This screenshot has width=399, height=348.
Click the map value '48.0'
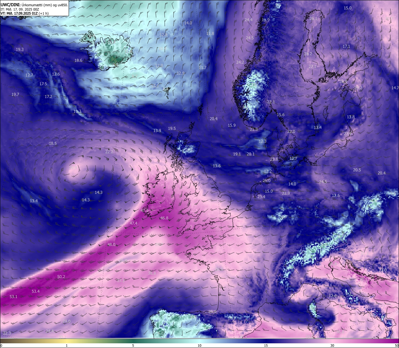pyautogui.click(x=111, y=244)
